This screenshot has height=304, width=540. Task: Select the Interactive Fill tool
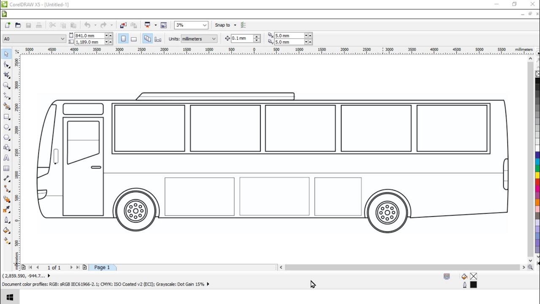(x=6, y=241)
